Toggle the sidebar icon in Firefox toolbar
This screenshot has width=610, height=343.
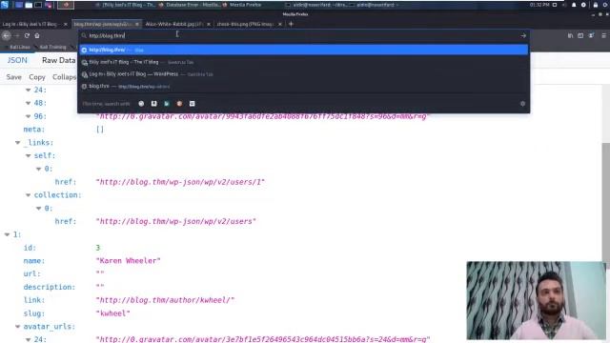click(580, 35)
